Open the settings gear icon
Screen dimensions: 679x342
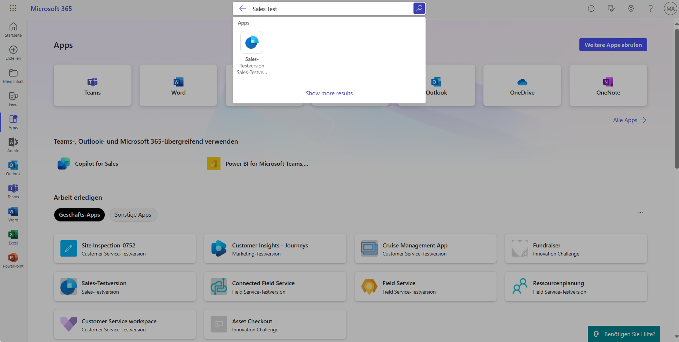(x=631, y=8)
